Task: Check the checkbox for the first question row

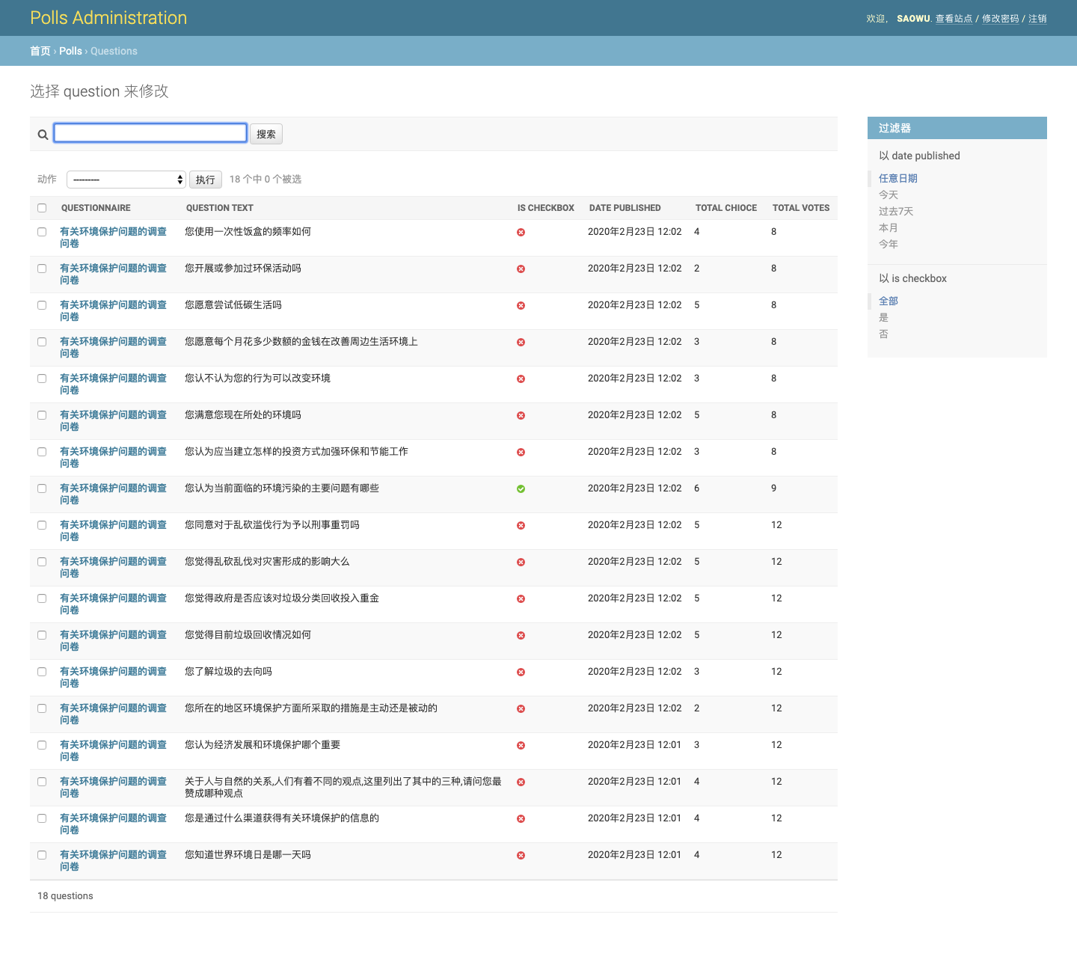Action: tap(42, 232)
